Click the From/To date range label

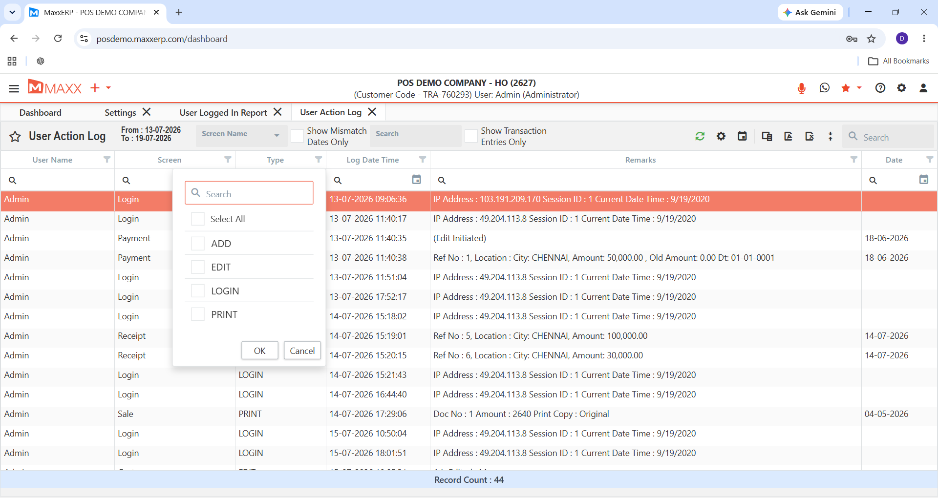[151, 134]
